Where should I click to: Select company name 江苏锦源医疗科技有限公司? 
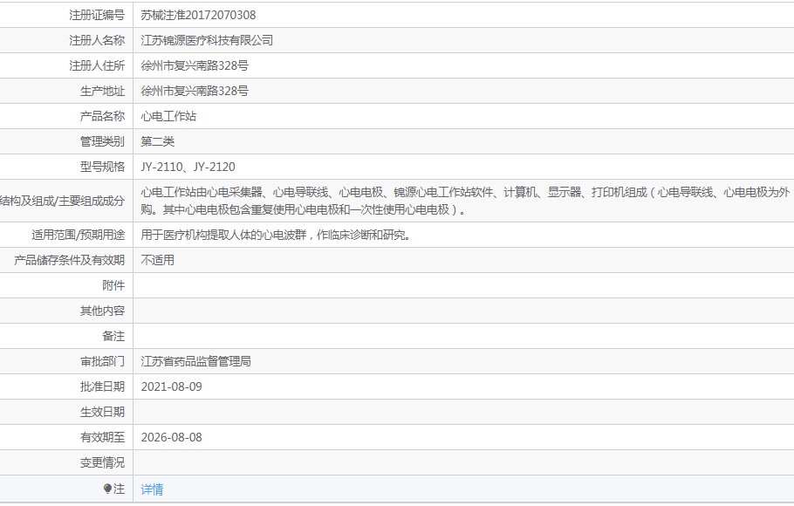(x=207, y=40)
